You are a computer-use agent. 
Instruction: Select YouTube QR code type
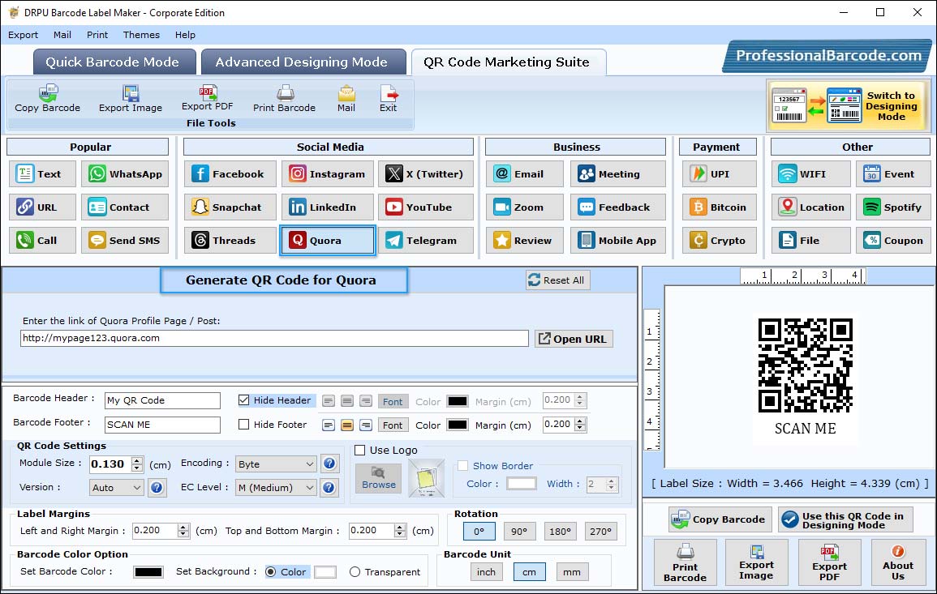pyautogui.click(x=425, y=207)
